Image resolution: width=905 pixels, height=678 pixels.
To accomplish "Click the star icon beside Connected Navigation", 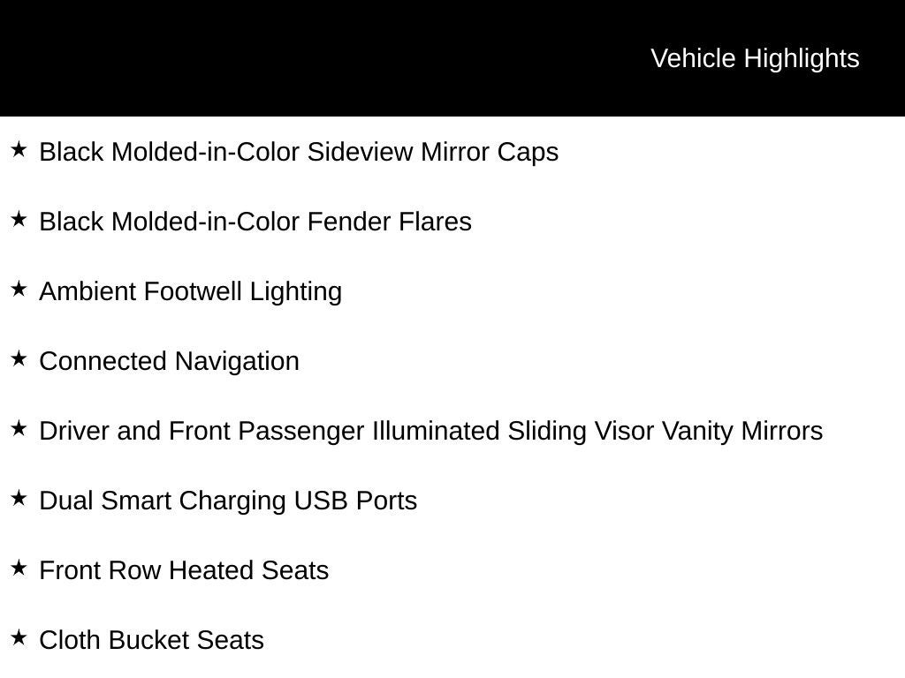I will click(x=19, y=359).
